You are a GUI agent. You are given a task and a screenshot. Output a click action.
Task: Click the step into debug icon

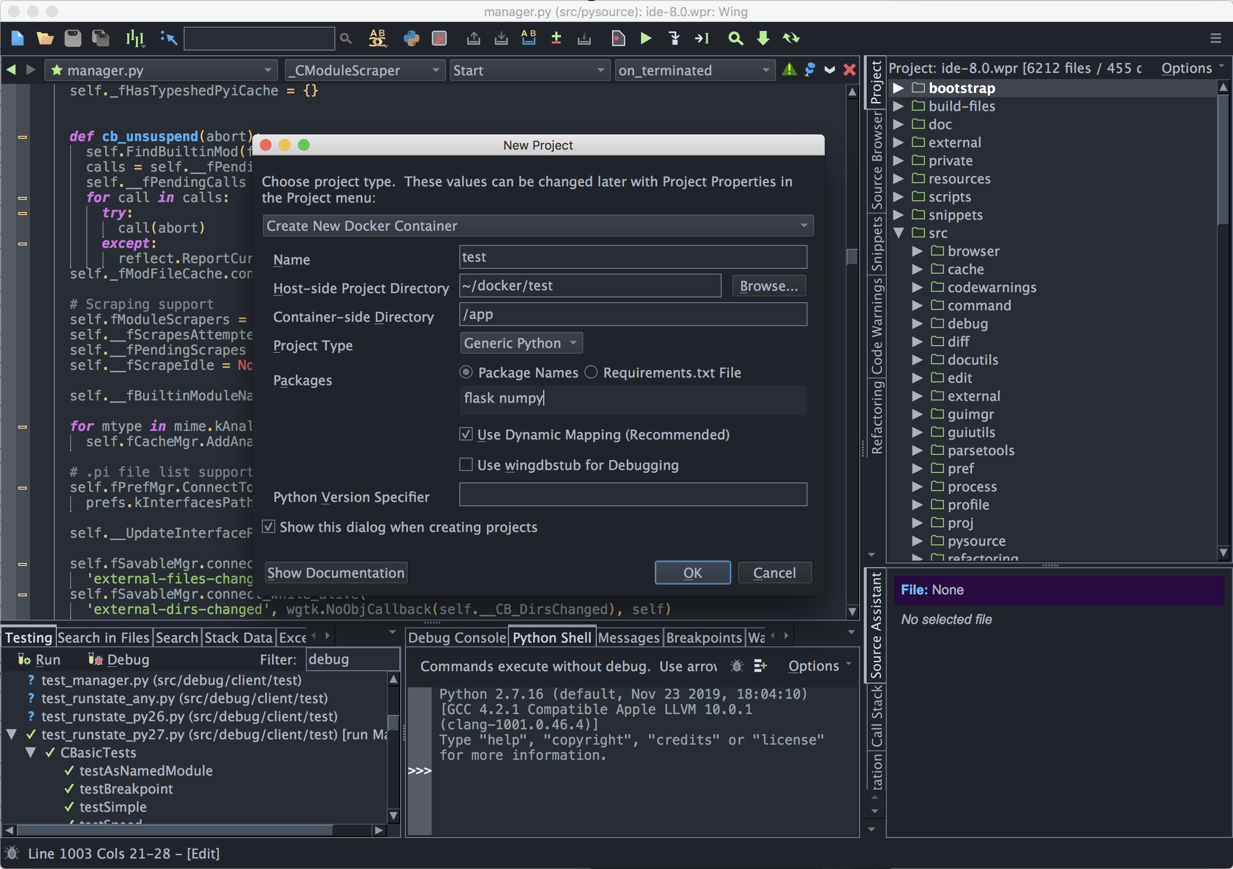[x=674, y=38]
